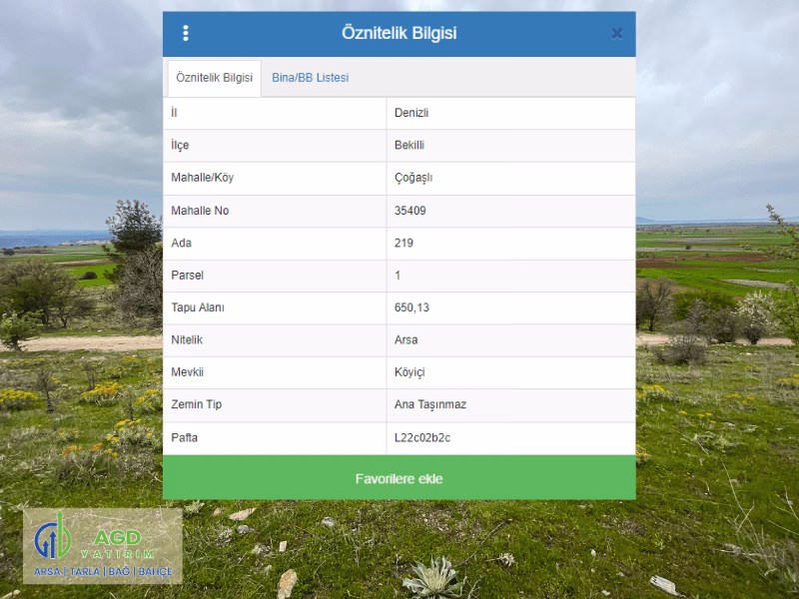Select the Mevkii value Köyiçi
Image resolution: width=799 pixels, height=599 pixels.
[x=409, y=372]
